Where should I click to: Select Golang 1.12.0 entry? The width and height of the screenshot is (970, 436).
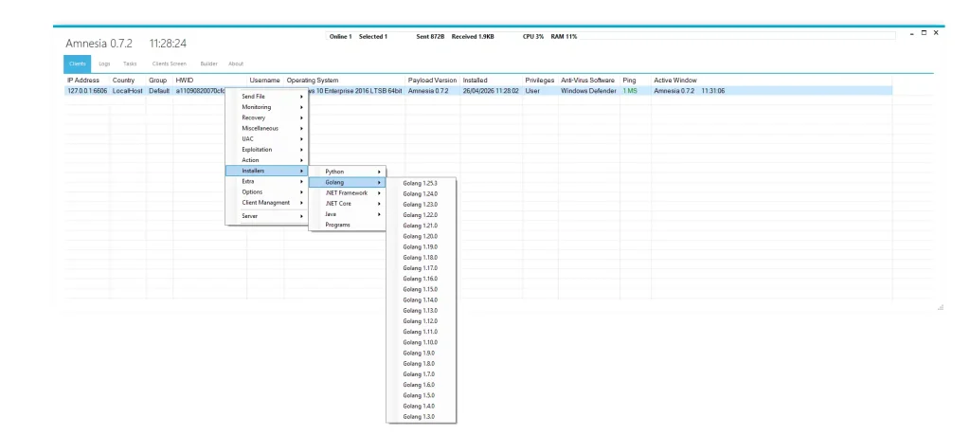(420, 321)
